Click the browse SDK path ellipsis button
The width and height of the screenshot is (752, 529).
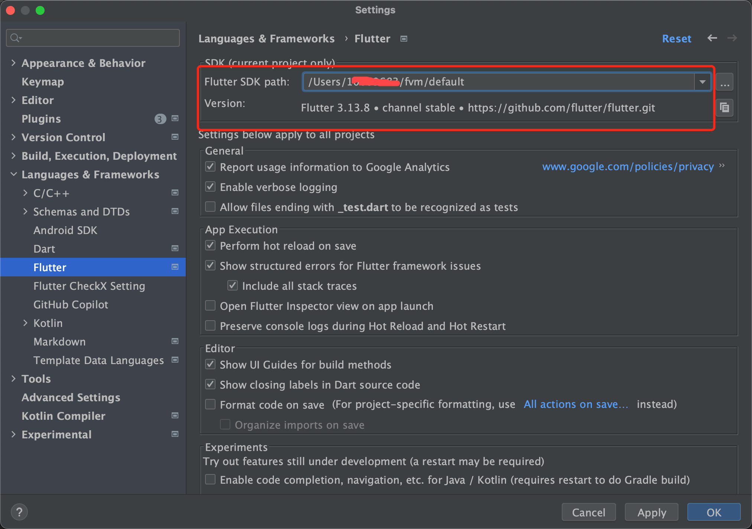click(x=725, y=82)
